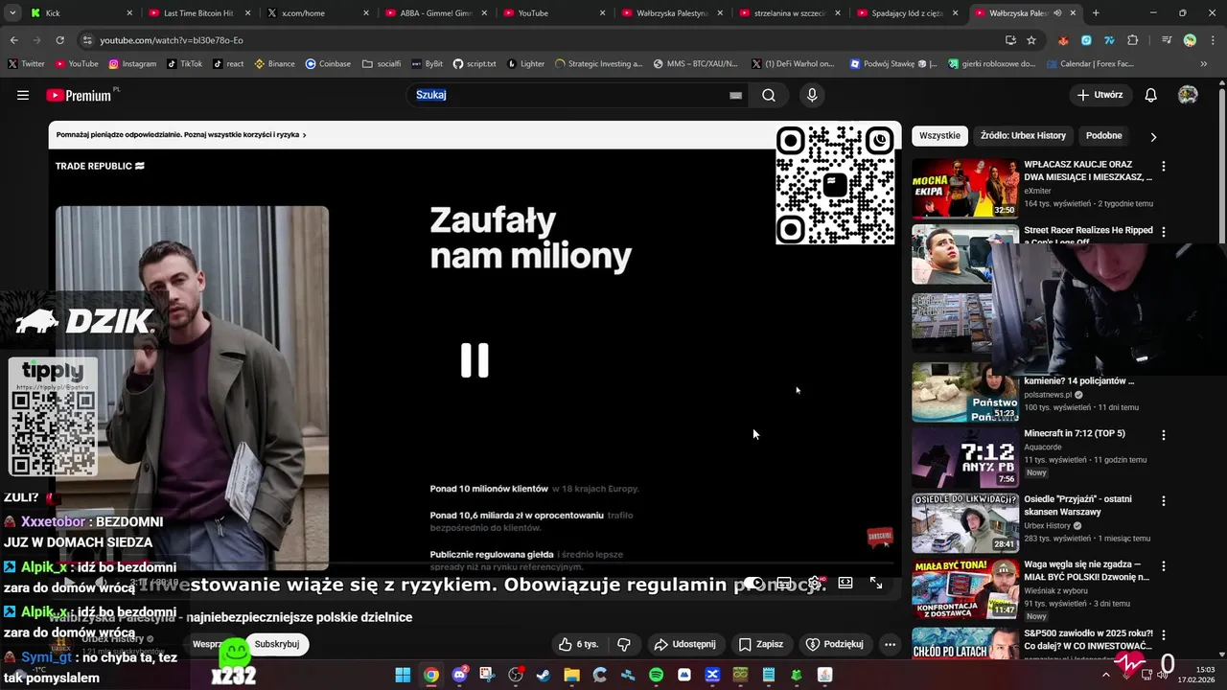Like the video, 6 tys. button
This screenshot has height=690, width=1227.
(x=578, y=644)
